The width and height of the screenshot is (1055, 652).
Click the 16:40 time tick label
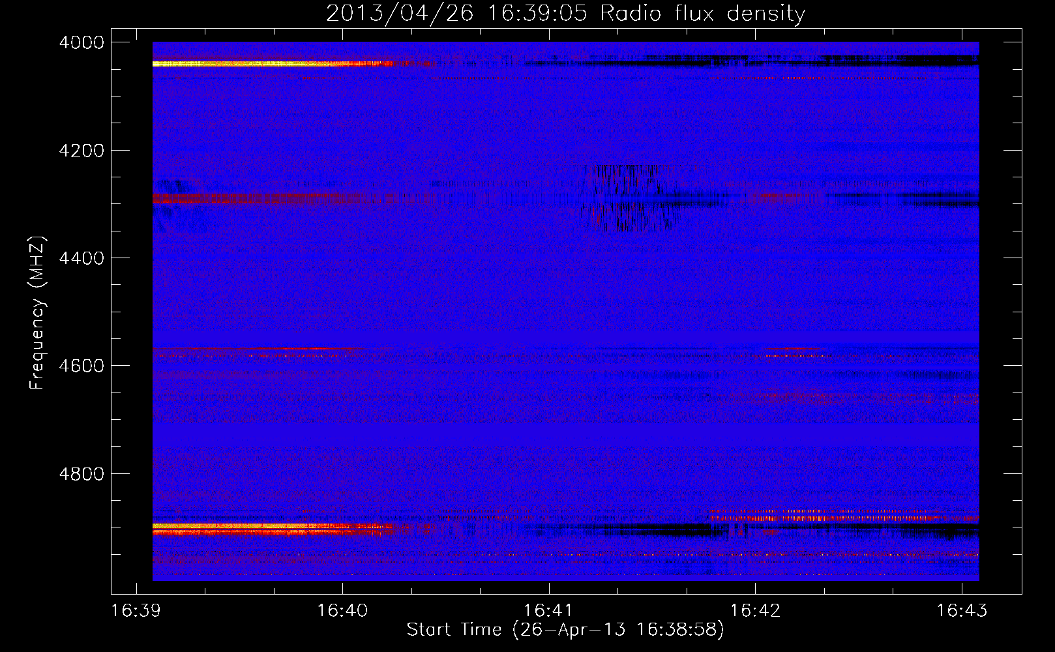342,611
